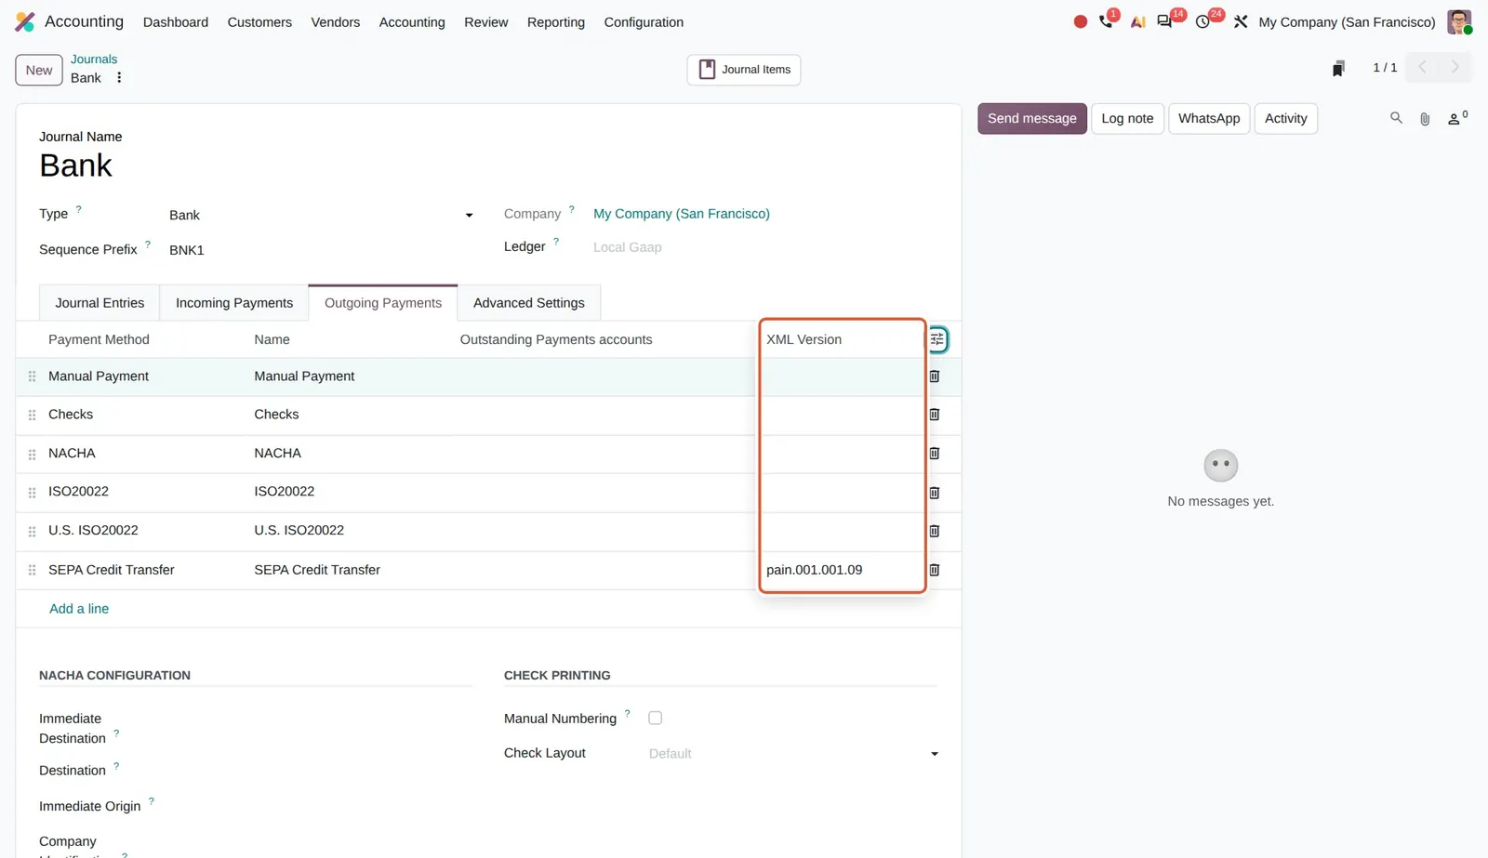Image resolution: width=1488 pixels, height=858 pixels.
Task: Open the Dashboard menu
Action: click(x=176, y=21)
